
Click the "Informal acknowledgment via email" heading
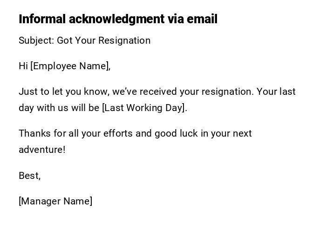coord(118,19)
